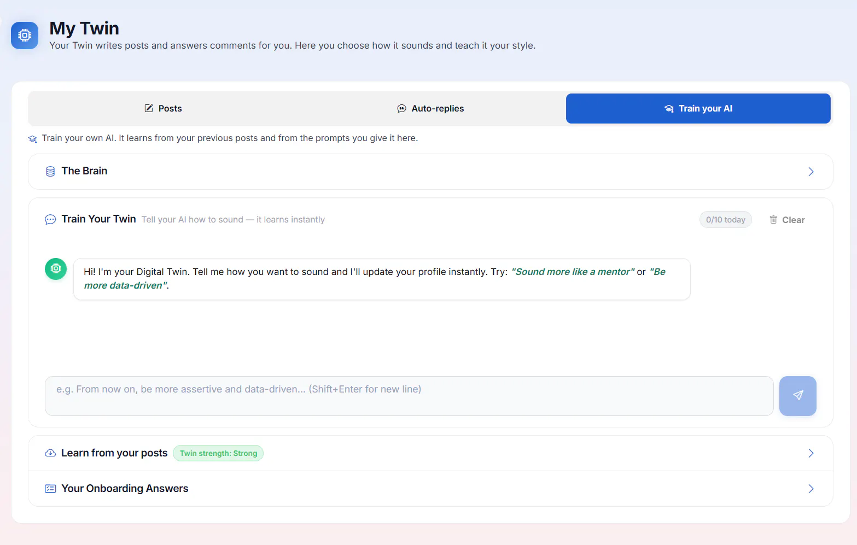The image size is (857, 545).
Task: Focus the training prompt input field
Action: point(409,396)
